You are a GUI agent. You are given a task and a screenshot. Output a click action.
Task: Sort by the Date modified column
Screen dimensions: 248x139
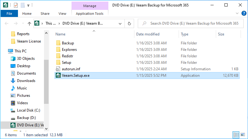(148, 34)
